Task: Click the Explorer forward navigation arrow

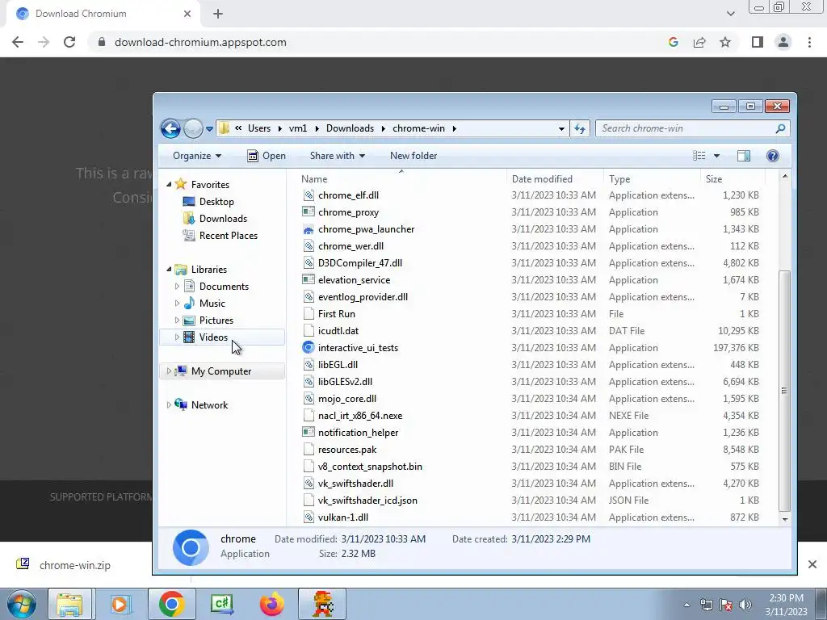Action: tap(193, 128)
